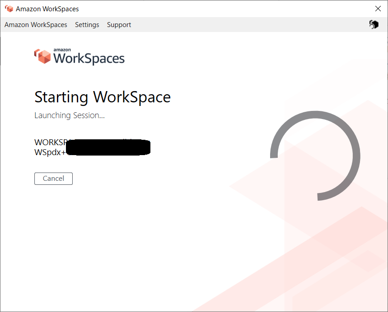
Task: Click the blacked-out code area
Action: (x=108, y=147)
